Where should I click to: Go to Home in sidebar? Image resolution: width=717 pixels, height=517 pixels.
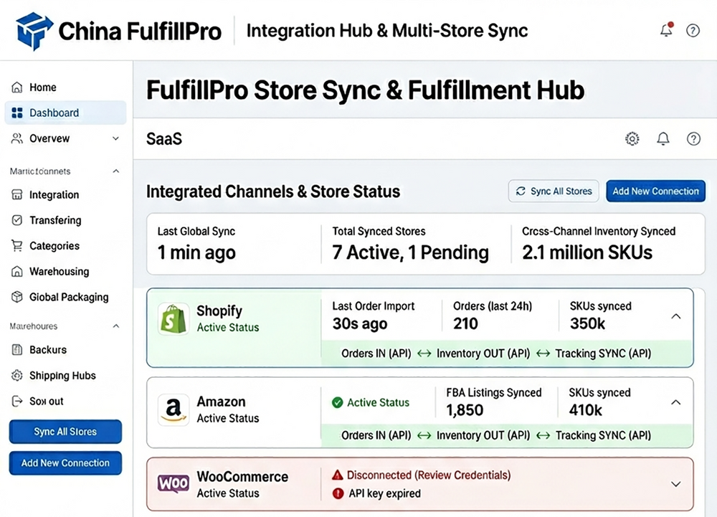click(x=65, y=87)
